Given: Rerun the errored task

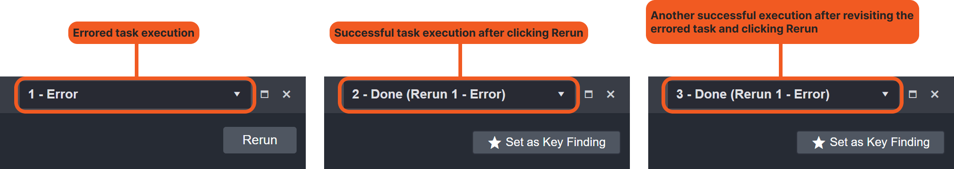Looking at the screenshot, I should 260,140.
